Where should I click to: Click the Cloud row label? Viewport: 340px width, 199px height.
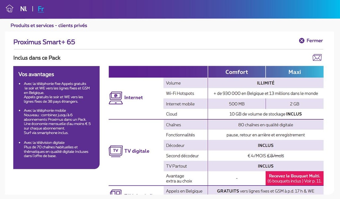(x=172, y=114)
